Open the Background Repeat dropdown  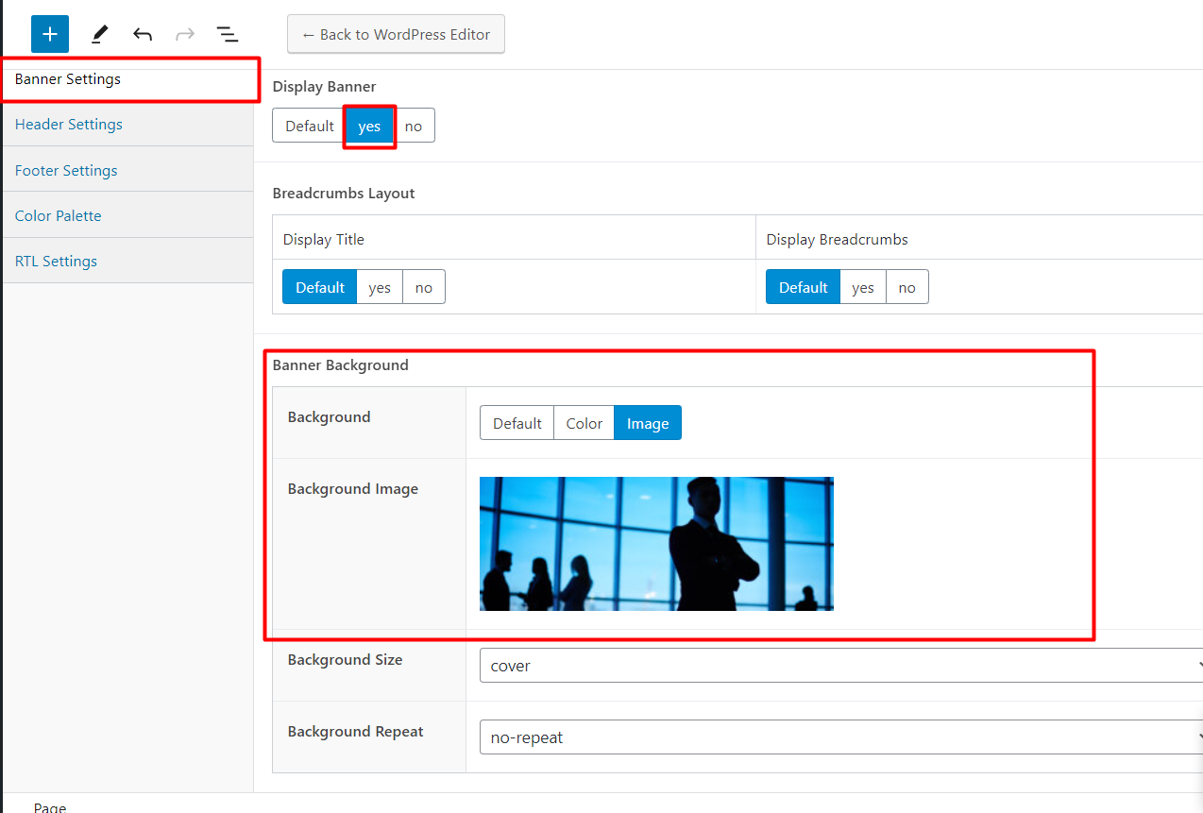(843, 737)
